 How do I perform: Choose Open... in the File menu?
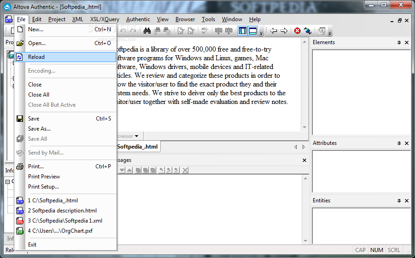(65, 43)
